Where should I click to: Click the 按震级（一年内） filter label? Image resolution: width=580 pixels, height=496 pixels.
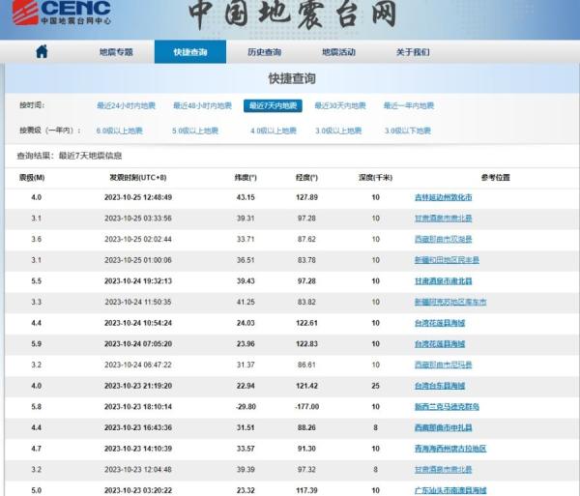[50, 131]
